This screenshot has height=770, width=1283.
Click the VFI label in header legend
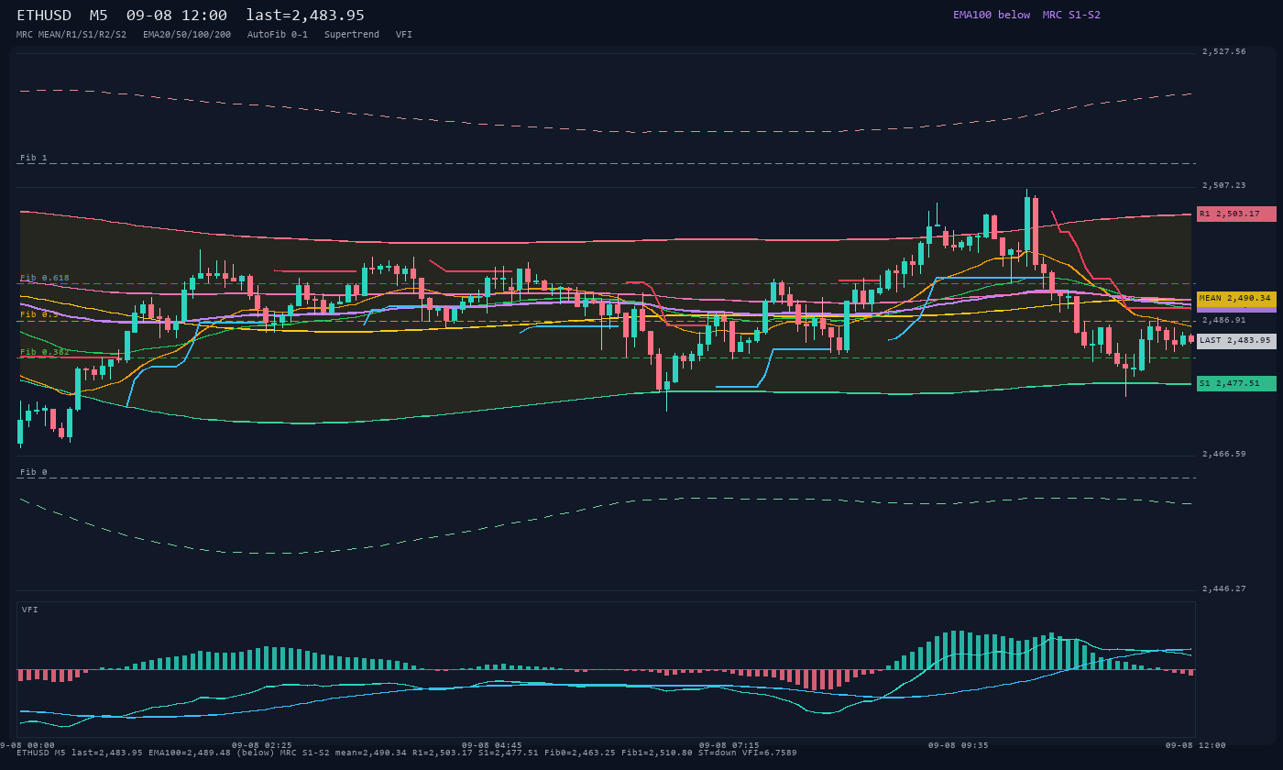pos(404,35)
